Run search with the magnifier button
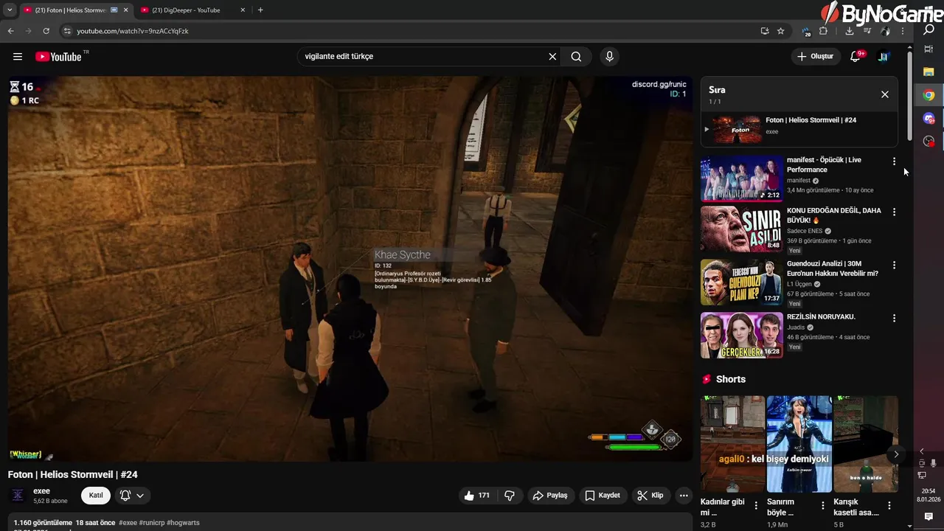Screen dimensions: 944x531 pos(576,57)
